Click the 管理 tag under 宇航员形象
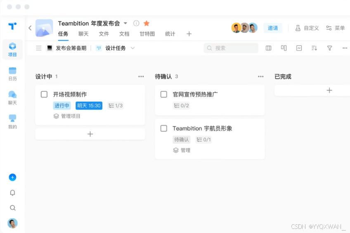Viewport: 350px width, 233px height. click(182, 150)
